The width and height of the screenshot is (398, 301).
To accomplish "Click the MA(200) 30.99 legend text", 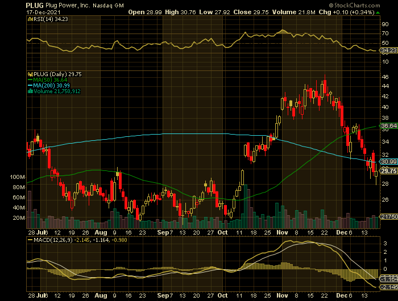I will pos(51,85).
